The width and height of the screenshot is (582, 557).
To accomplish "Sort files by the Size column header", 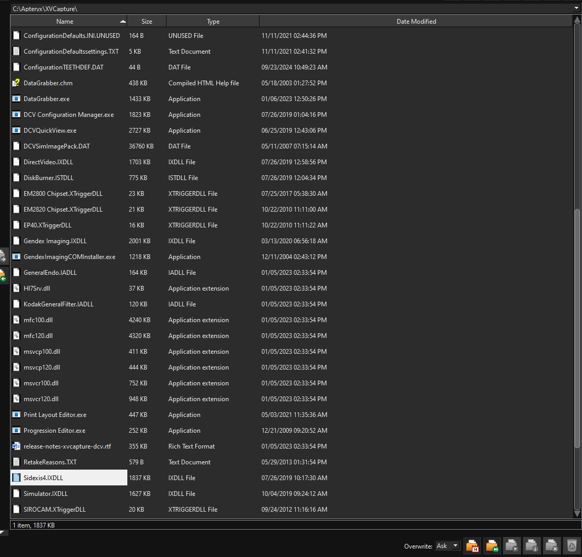I will 147,22.
